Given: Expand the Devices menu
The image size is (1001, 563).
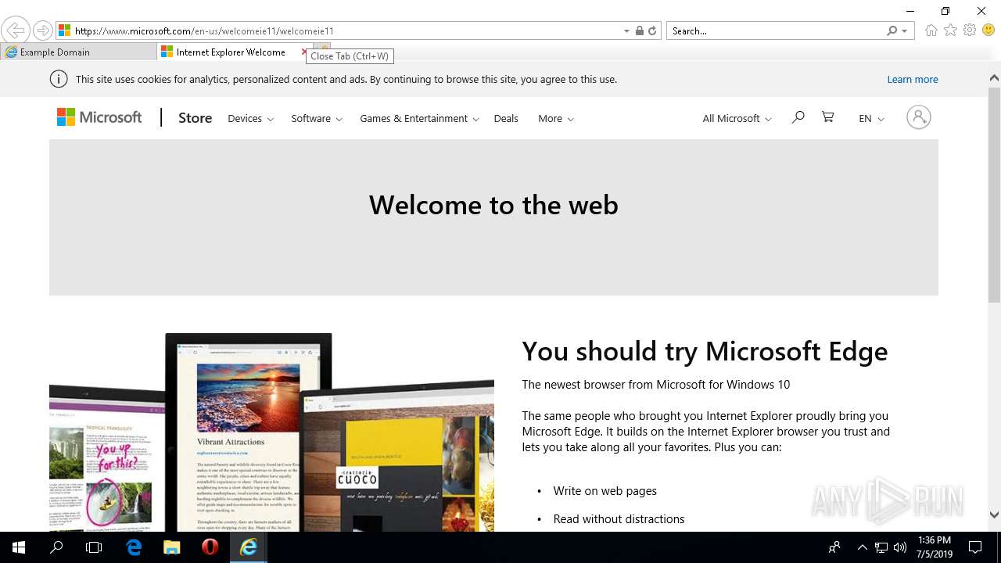Looking at the screenshot, I should [250, 118].
